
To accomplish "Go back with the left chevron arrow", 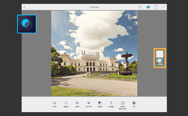I will pos(24,7).
